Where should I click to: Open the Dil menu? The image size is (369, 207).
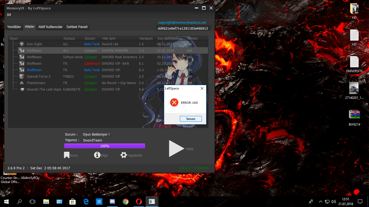tap(9, 15)
